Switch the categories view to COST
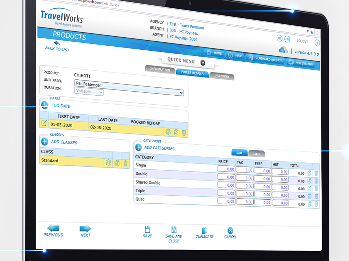The width and height of the screenshot is (349, 261). [x=256, y=154]
